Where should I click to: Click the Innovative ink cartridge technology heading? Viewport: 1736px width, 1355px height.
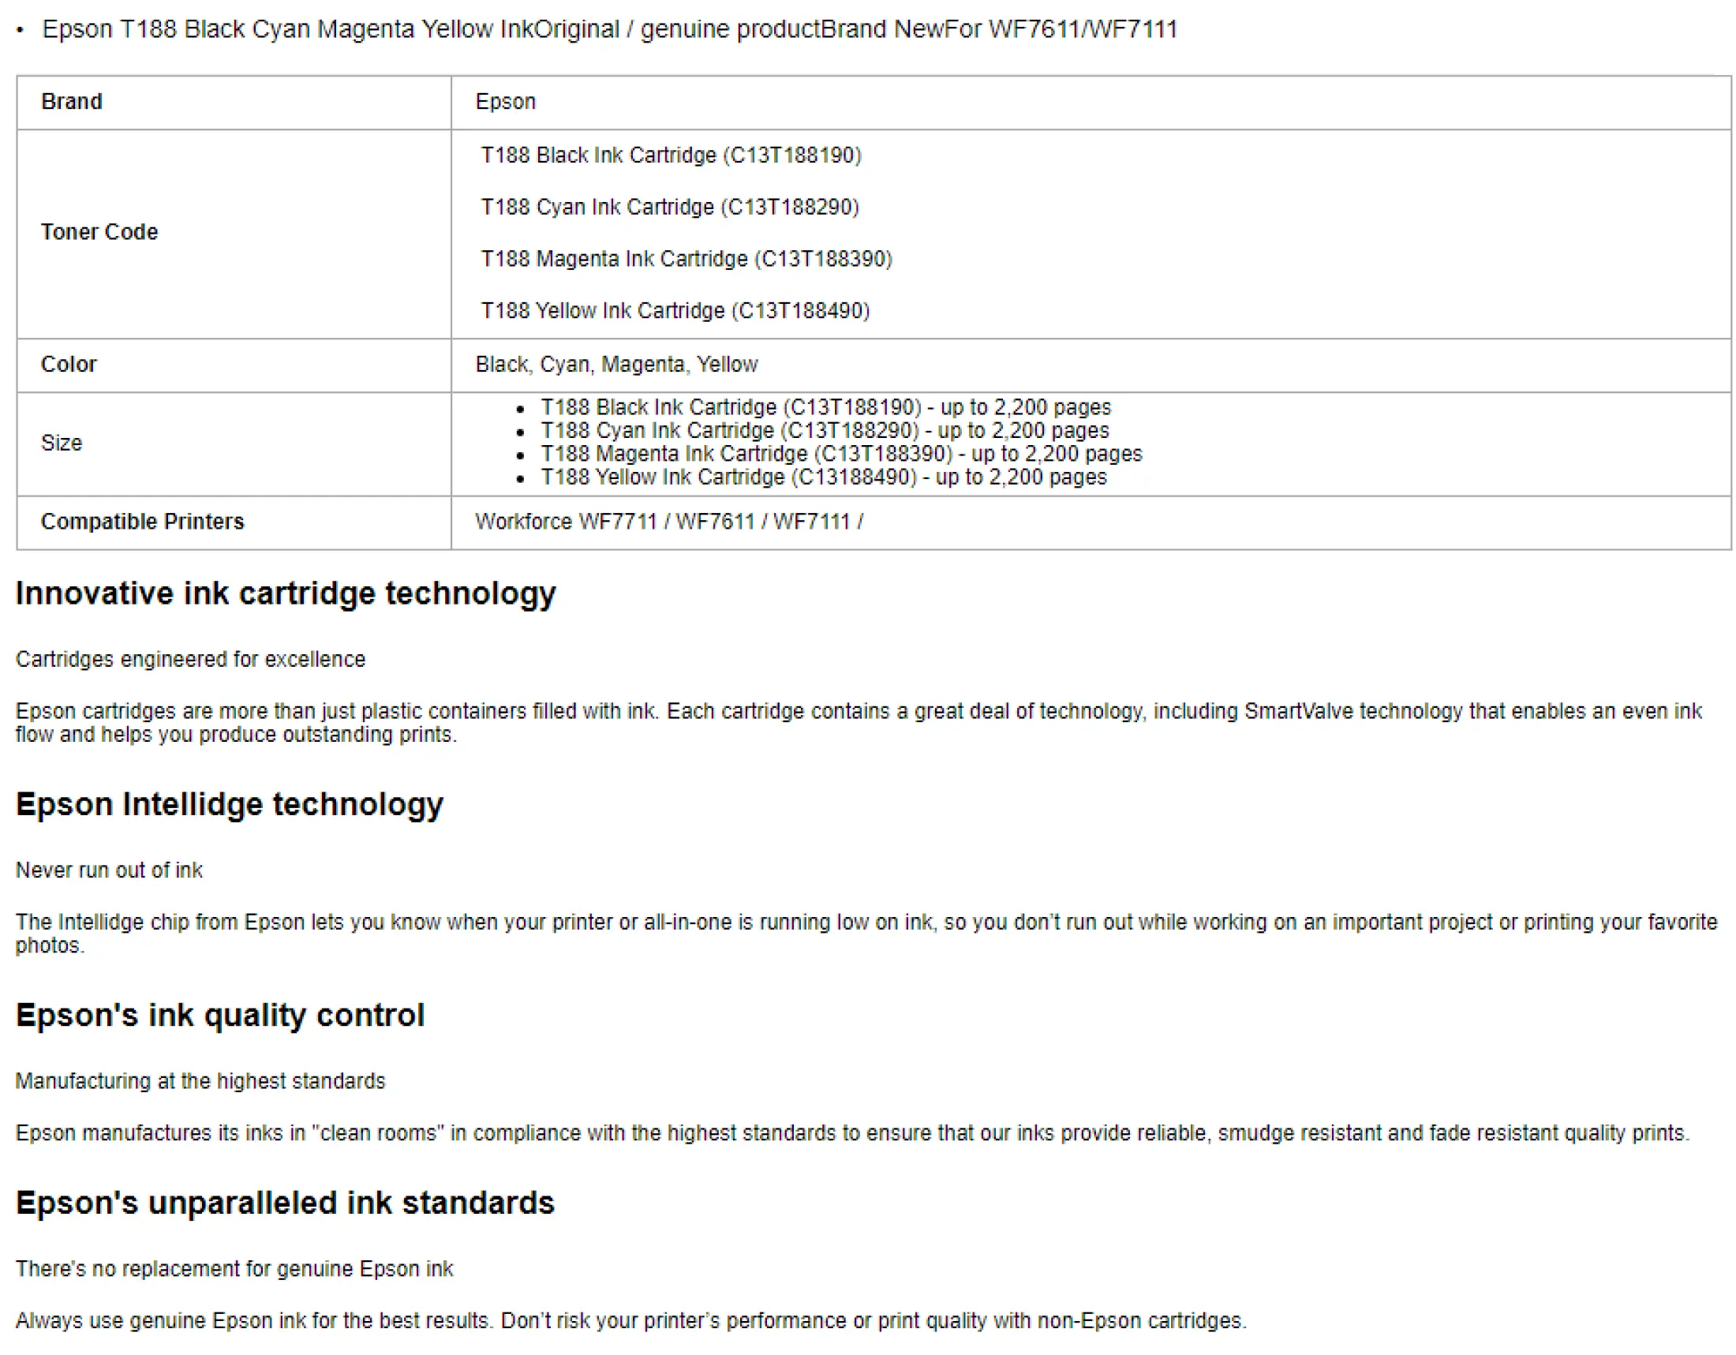(x=286, y=593)
